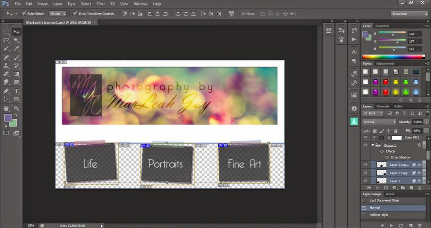Switch to the Channels tab
Screen dimensions: 431x228
pos(383,106)
